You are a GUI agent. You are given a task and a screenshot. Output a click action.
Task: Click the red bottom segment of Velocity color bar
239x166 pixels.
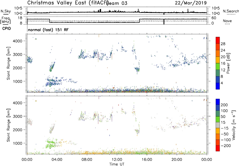point(218,148)
